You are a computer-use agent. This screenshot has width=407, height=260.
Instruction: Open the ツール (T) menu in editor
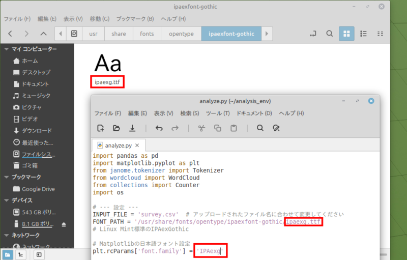coord(217,113)
